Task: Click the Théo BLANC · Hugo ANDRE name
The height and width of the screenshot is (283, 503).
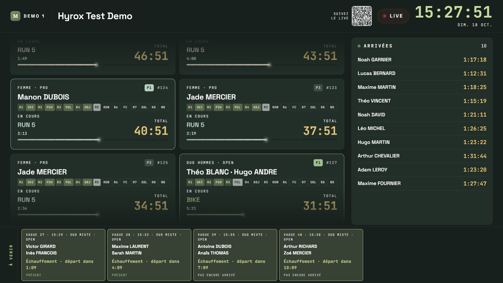Action: pos(232,172)
